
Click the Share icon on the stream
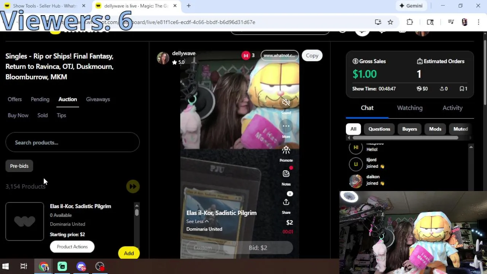pyautogui.click(x=286, y=202)
